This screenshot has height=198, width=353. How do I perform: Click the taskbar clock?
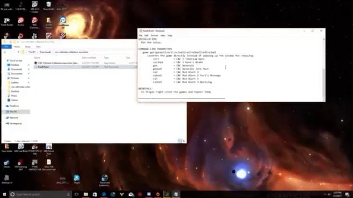point(337,194)
